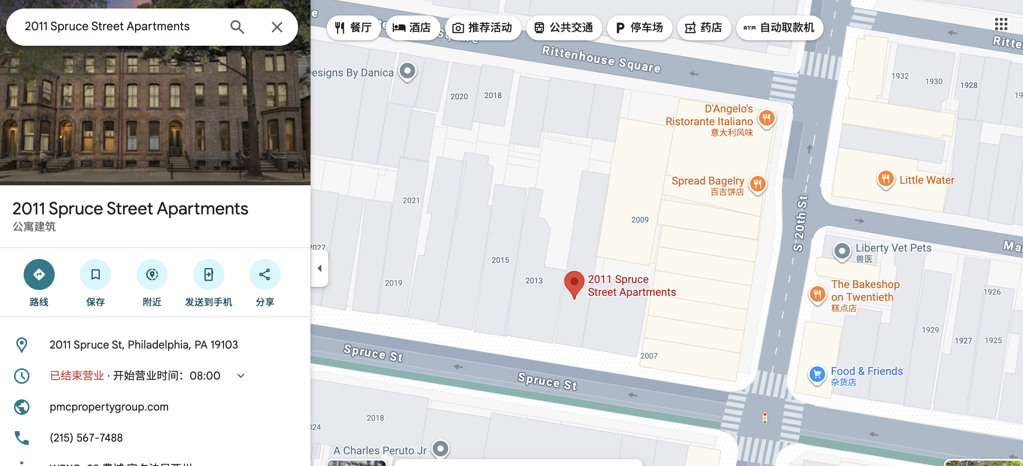This screenshot has width=1023, height=466.
Task: Open the pmcpropertygroup.com website link
Action: (109, 407)
